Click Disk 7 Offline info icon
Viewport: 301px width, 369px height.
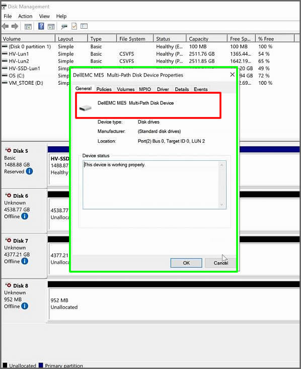tap(25, 261)
